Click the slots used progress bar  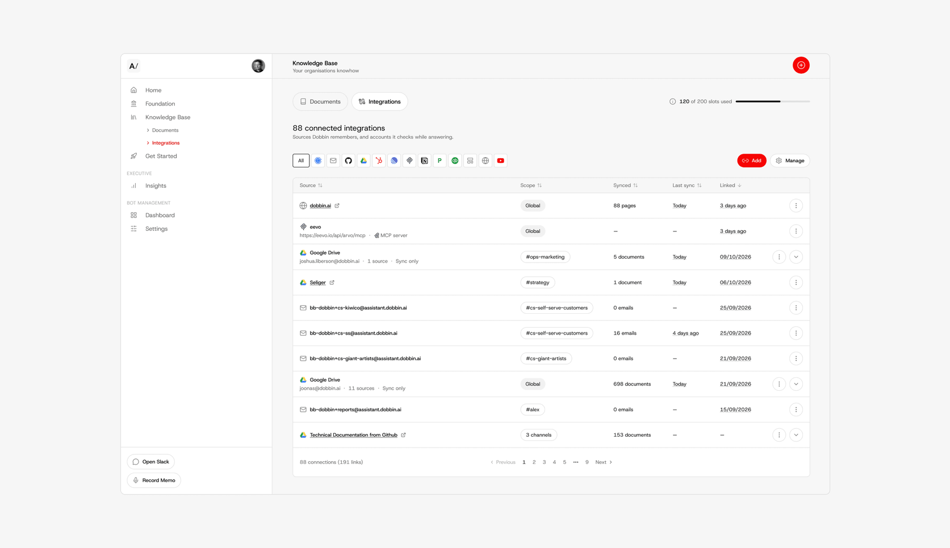773,102
